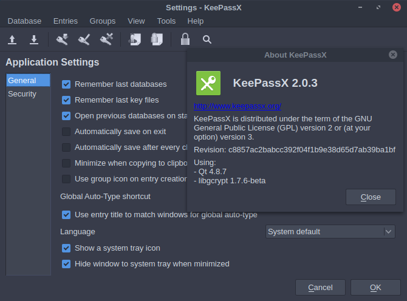Screen dimensions: 407x301
Task: Select Security in the settings sidebar
Action: tap(22, 94)
